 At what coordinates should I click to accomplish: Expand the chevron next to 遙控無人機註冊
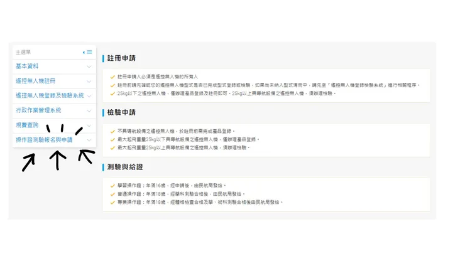coord(89,81)
